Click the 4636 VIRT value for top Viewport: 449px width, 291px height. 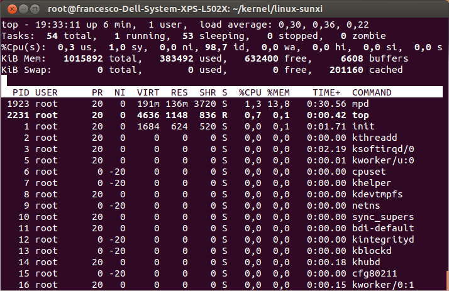click(148, 115)
